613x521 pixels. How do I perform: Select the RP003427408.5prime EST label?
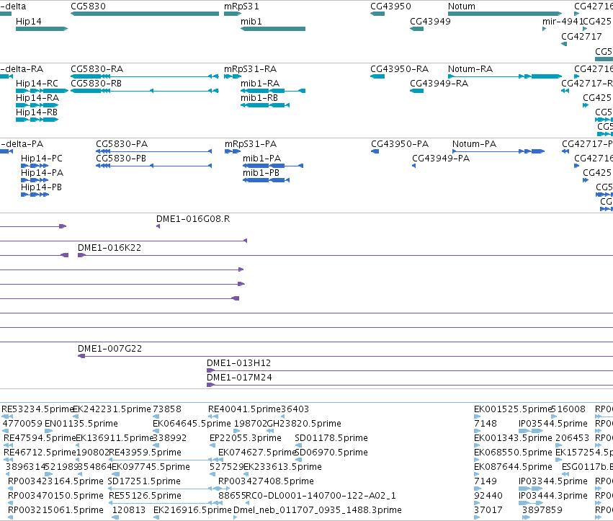[x=266, y=481]
